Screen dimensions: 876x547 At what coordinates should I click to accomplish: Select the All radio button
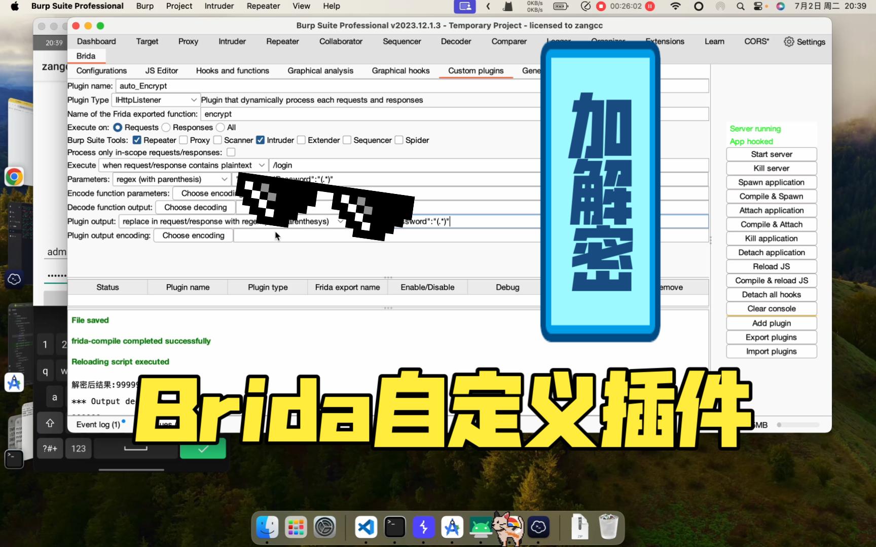(220, 128)
